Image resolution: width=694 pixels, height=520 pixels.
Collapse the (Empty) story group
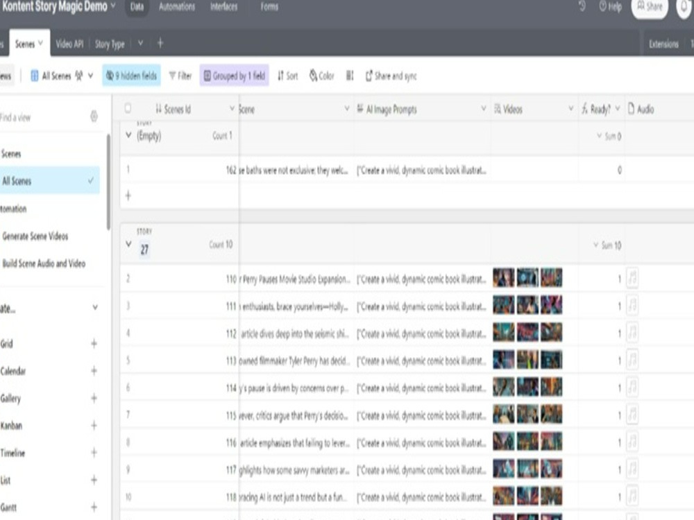[x=128, y=135]
